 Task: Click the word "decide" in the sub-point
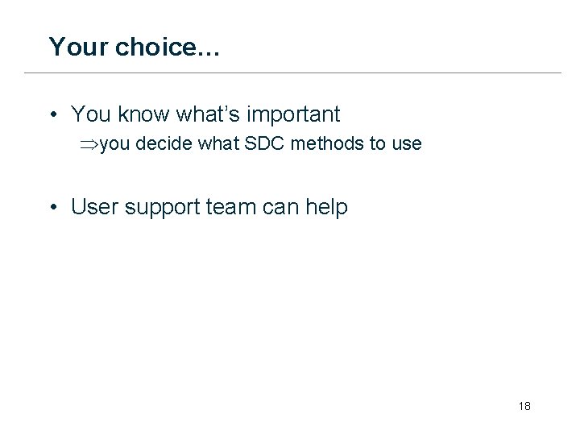[x=165, y=143]
